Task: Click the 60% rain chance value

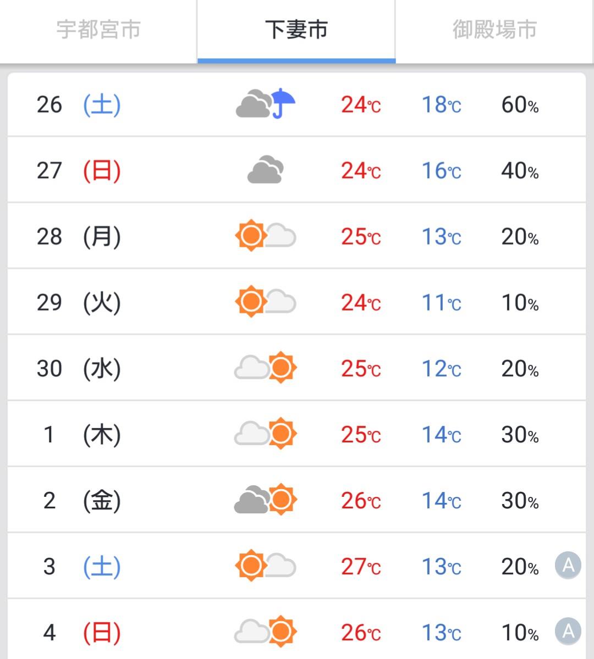Action: (520, 104)
